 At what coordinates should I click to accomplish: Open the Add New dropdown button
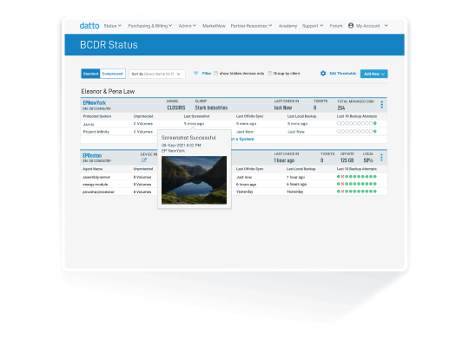pos(373,74)
